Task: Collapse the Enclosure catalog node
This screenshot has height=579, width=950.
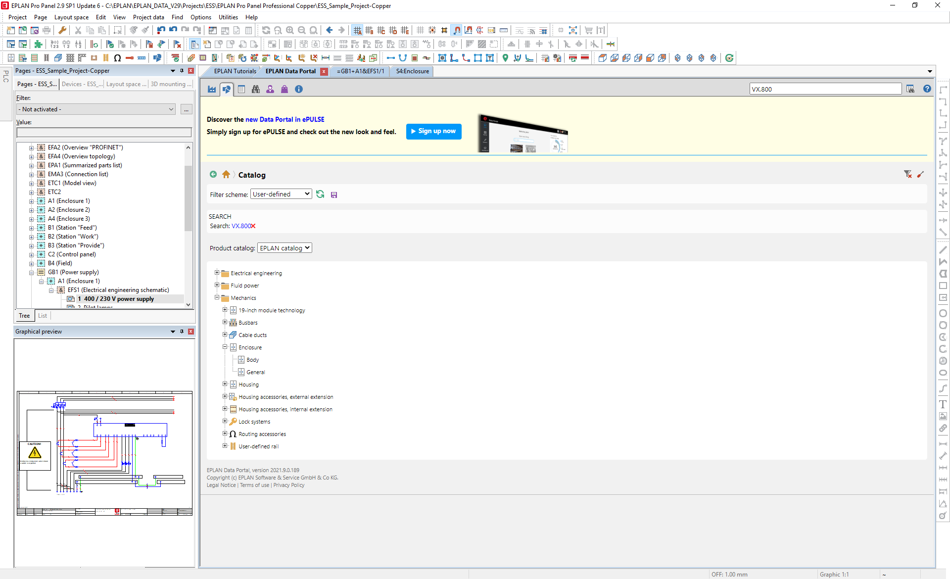Action: coord(225,347)
